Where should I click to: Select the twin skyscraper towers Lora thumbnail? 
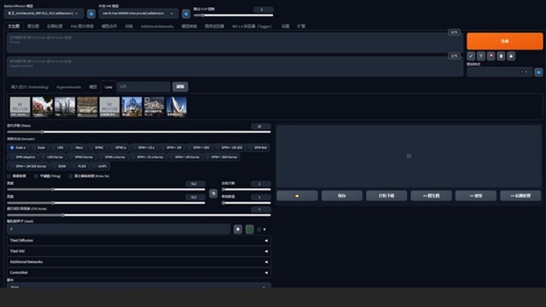(x=65, y=107)
